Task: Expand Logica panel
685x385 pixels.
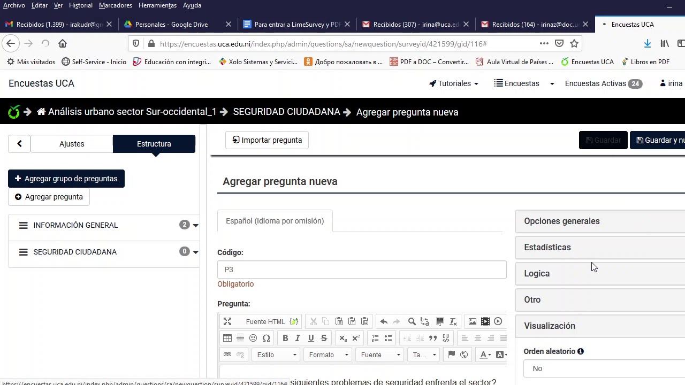Action: click(x=600, y=273)
